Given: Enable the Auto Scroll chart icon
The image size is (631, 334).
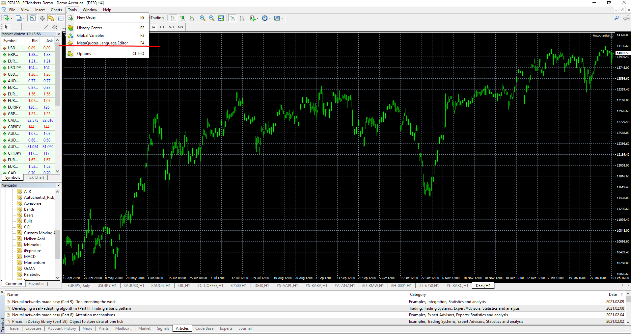Looking at the screenshot, I should tap(233, 18).
